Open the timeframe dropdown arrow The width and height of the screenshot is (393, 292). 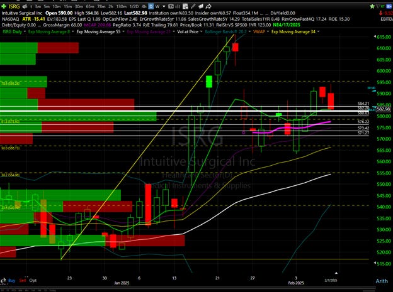(x=164, y=6)
